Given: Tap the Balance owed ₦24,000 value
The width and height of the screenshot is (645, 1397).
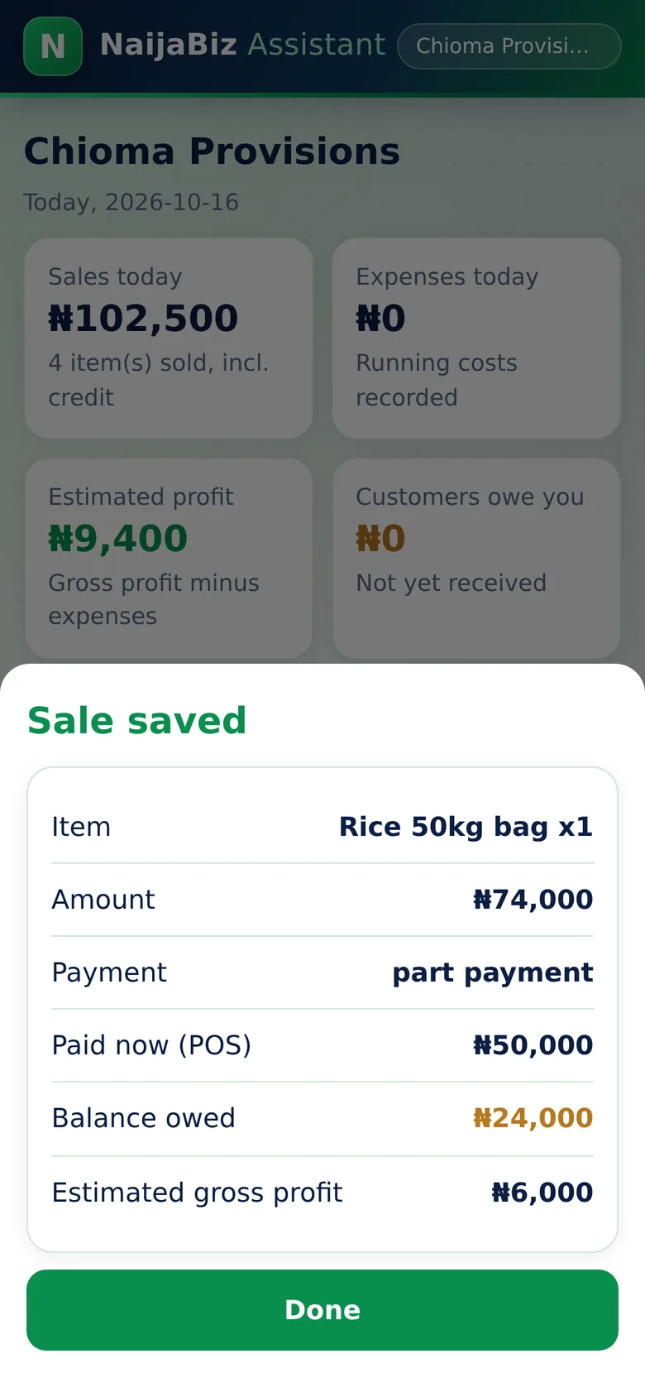Looking at the screenshot, I should (x=533, y=1118).
